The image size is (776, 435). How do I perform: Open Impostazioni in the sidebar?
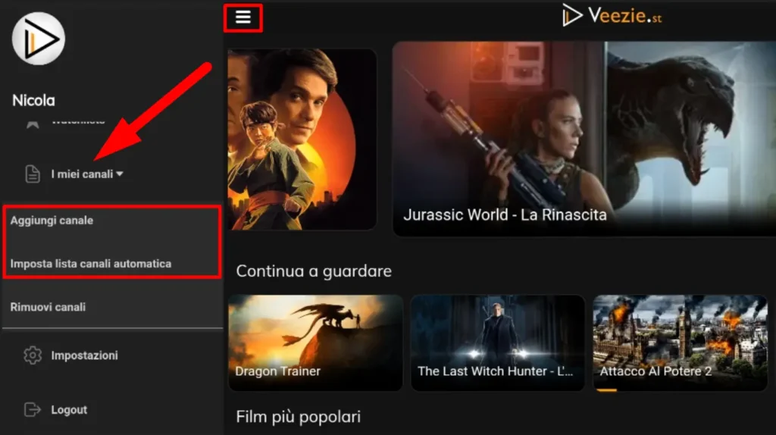(x=85, y=355)
